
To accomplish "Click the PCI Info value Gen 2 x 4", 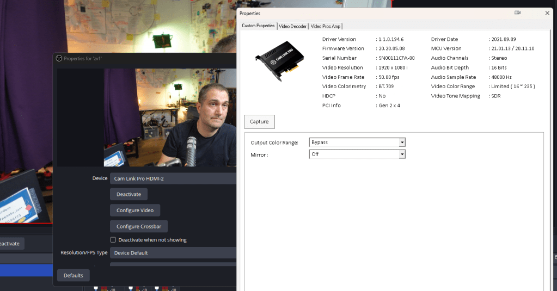I will [x=389, y=106].
